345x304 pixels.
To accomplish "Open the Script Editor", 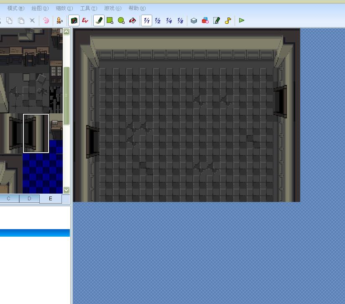I will point(217,20).
